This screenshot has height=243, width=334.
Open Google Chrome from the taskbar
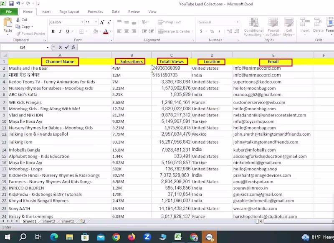[116, 237]
